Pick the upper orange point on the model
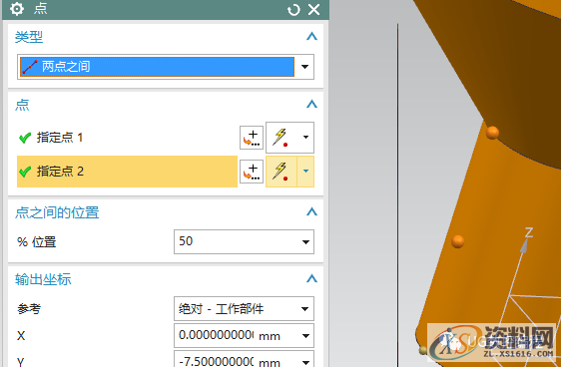The image size is (561, 367). click(492, 133)
